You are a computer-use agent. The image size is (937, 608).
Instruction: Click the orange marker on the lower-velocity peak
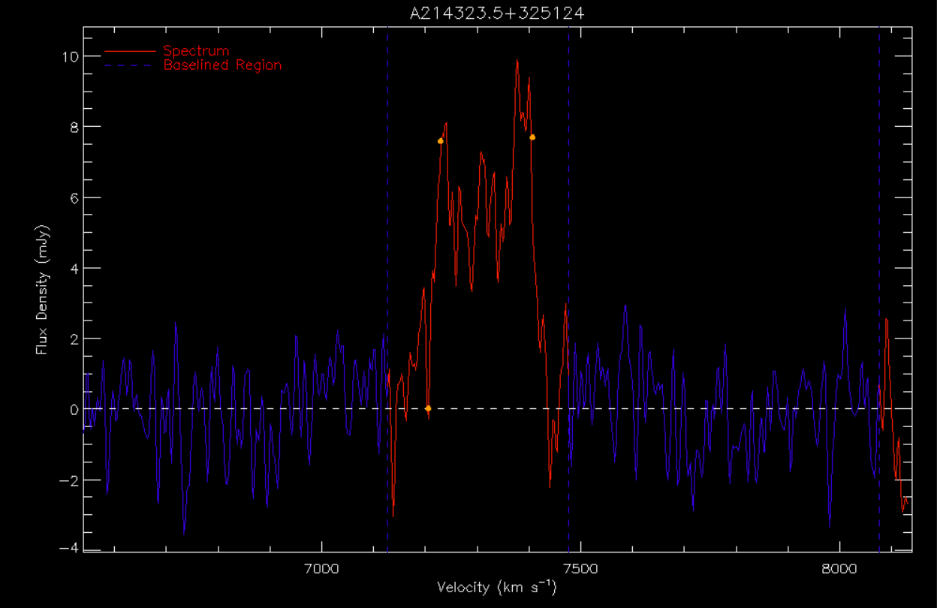(440, 141)
